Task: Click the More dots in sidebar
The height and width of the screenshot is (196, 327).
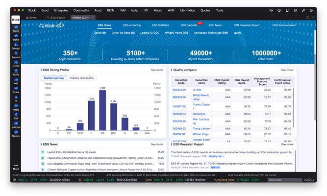Action: [x=16, y=167]
